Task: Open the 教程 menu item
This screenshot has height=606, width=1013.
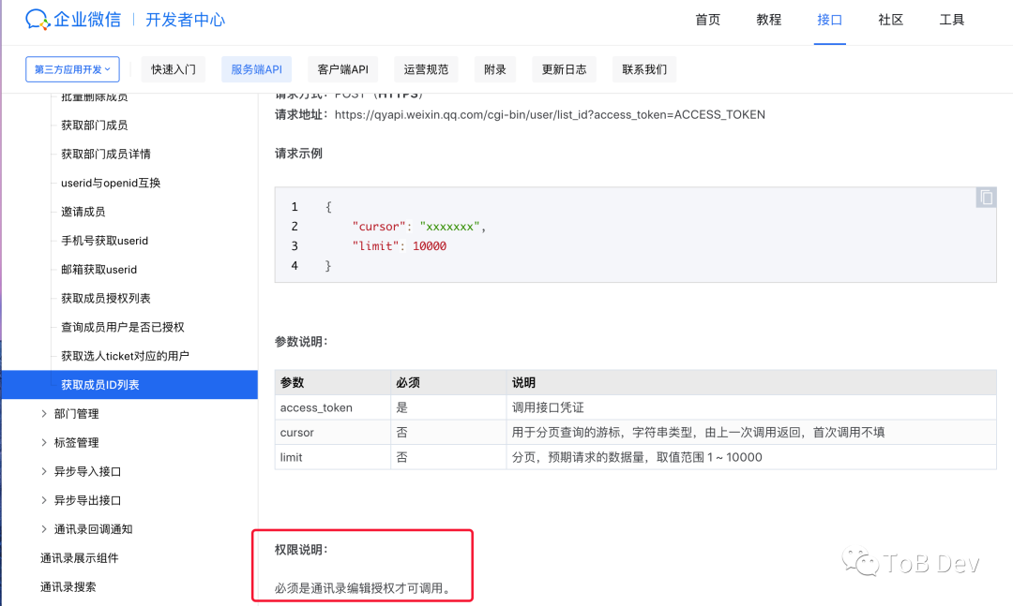Action: point(769,19)
